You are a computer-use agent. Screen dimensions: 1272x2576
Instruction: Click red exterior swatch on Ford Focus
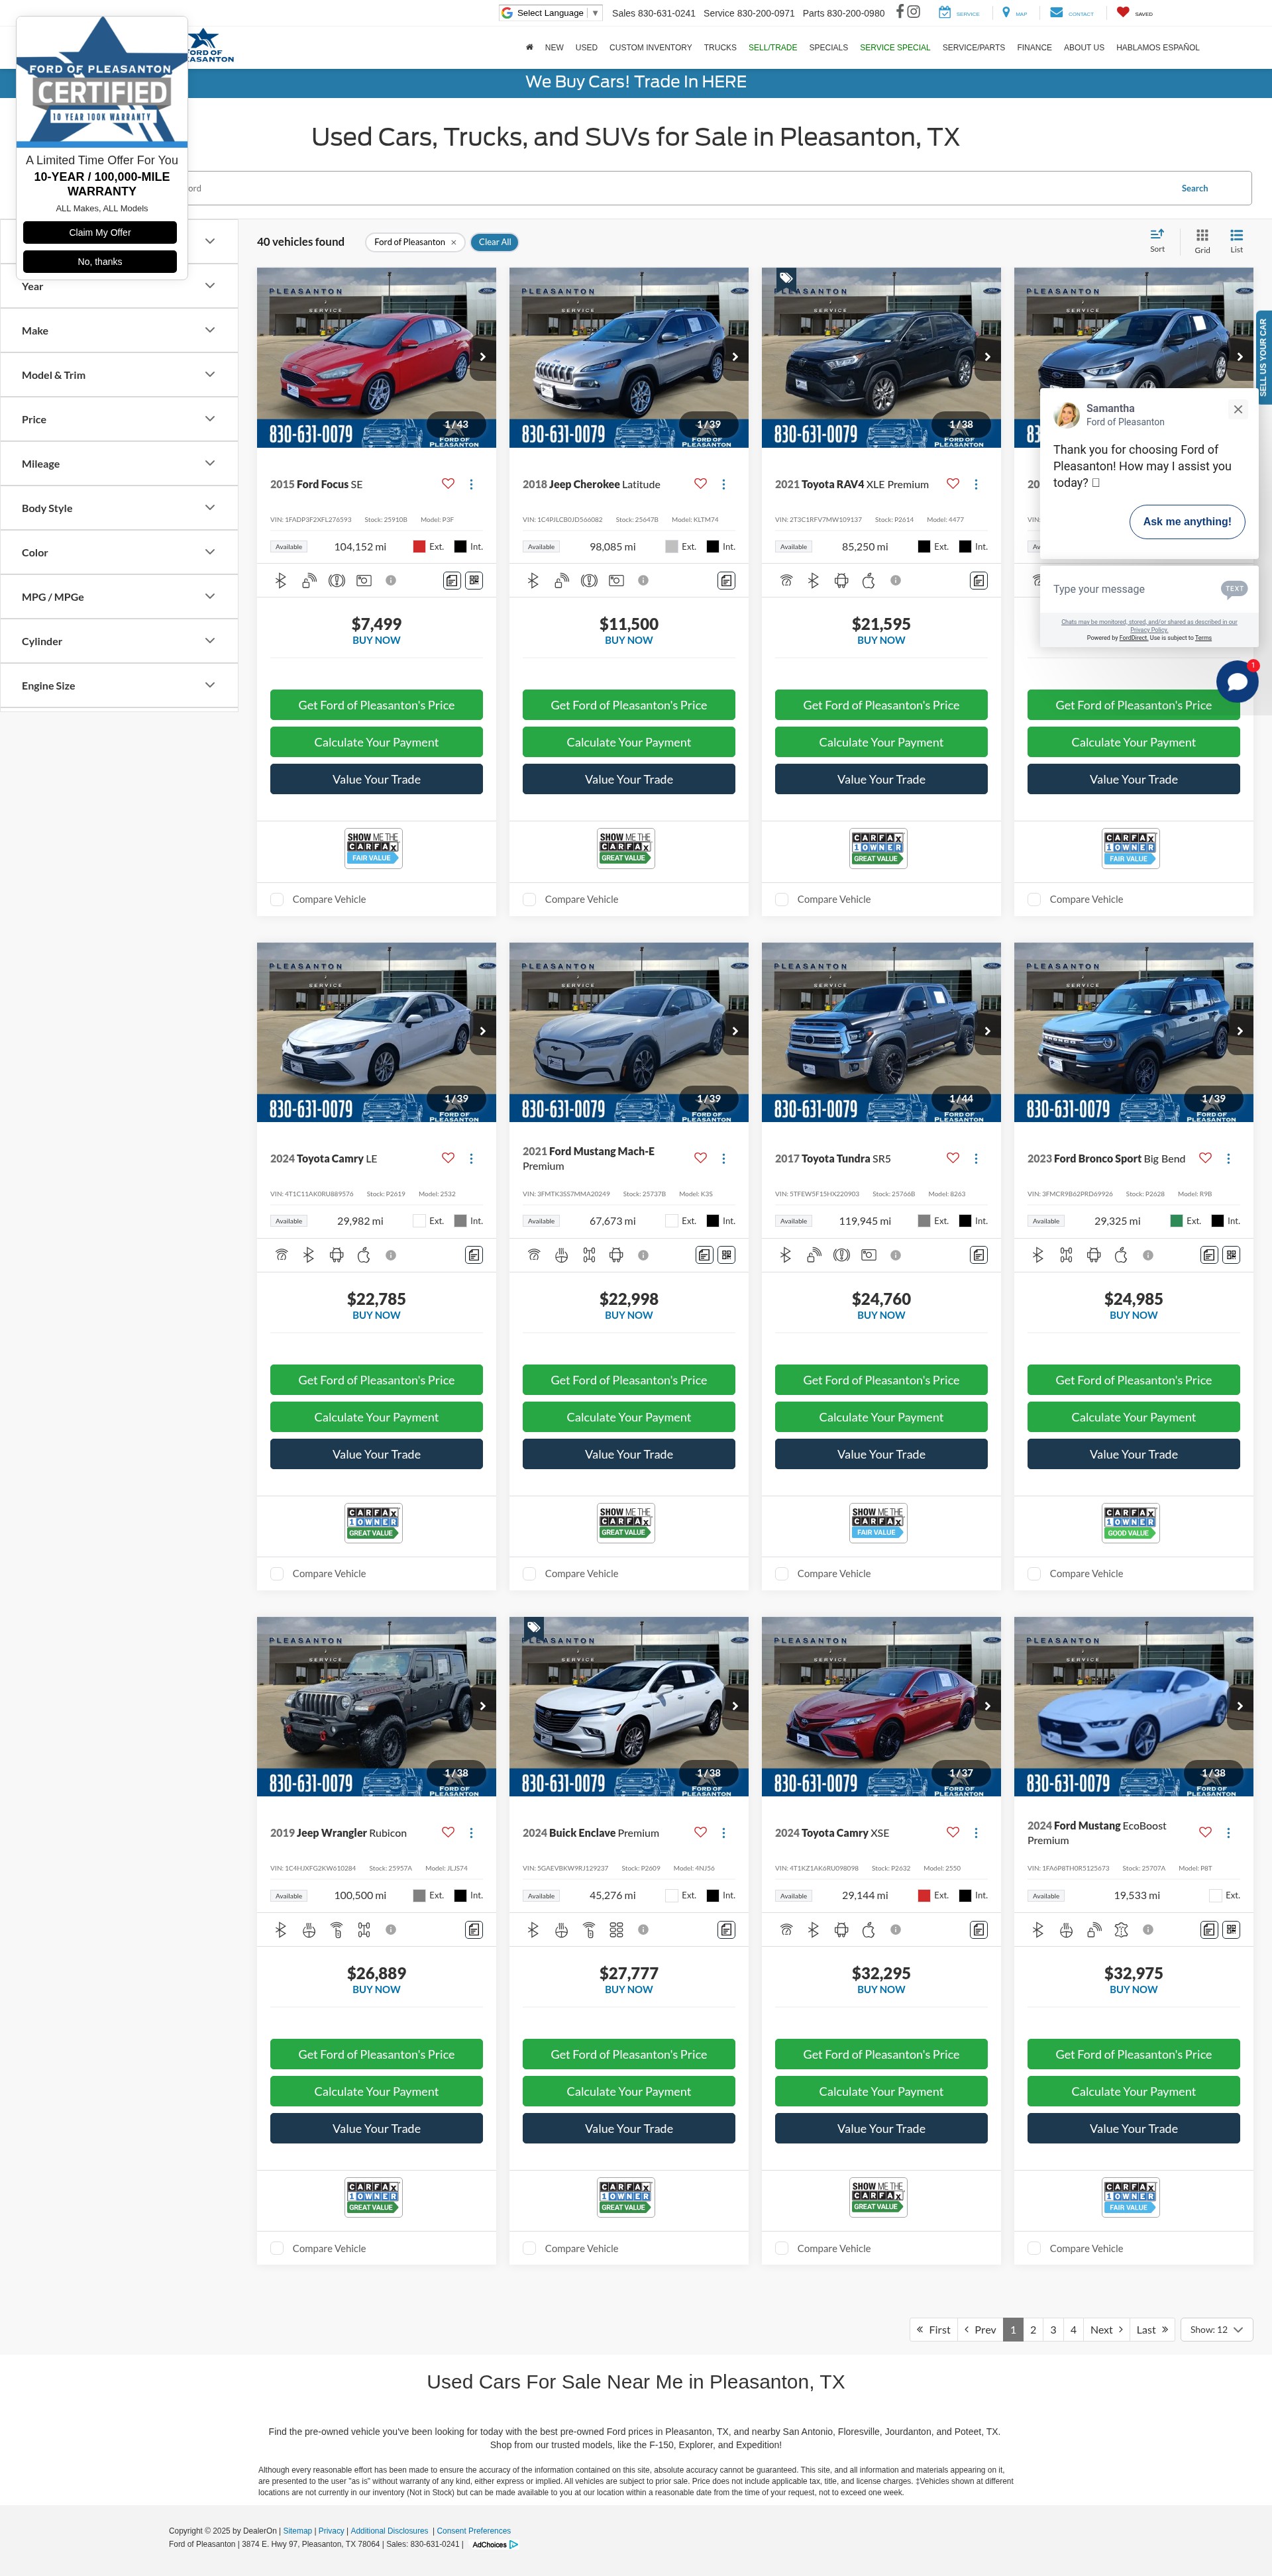[419, 546]
